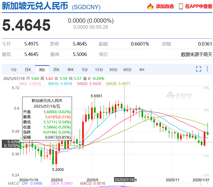Switch to the 4H chart interval
213x187 pixels.
[x=142, y=70]
